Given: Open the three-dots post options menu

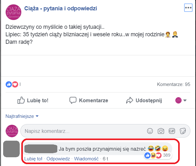Looking at the screenshot, I should tap(188, 8).
